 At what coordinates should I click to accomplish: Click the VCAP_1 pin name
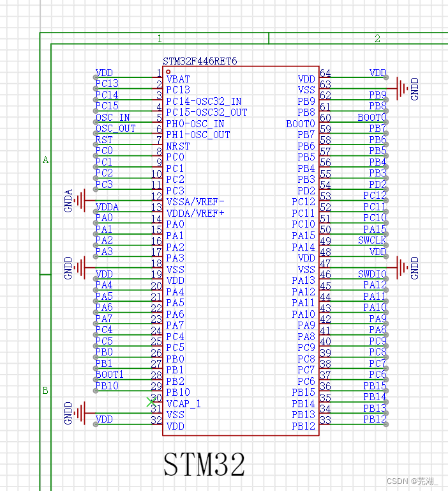[x=184, y=403]
